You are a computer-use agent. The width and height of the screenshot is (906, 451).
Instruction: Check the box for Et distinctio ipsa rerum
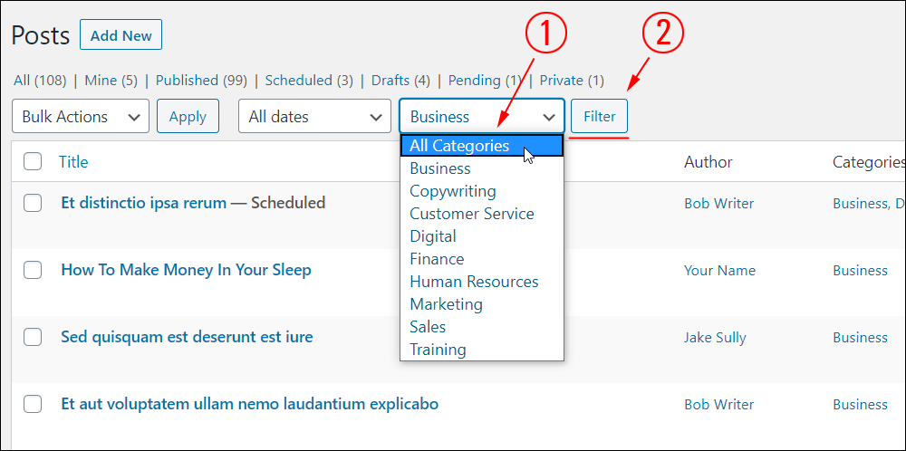pos(33,203)
